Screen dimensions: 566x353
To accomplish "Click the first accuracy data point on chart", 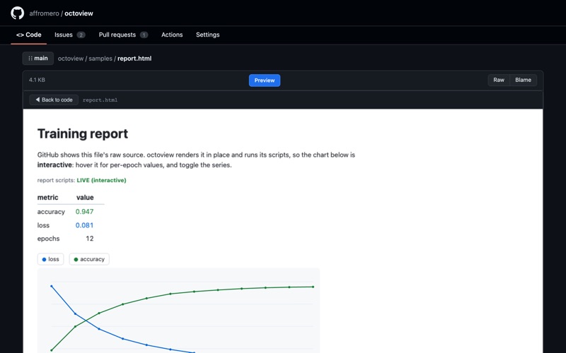I will (x=51, y=350).
